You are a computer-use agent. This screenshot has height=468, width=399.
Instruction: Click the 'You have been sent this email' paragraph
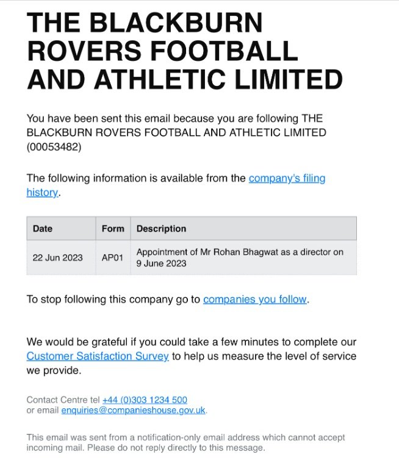pos(176,132)
